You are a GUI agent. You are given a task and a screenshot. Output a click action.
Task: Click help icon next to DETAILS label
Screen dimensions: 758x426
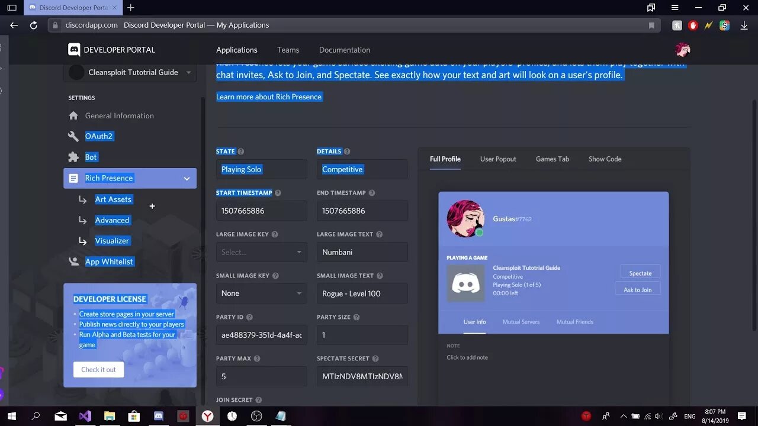pyautogui.click(x=347, y=151)
